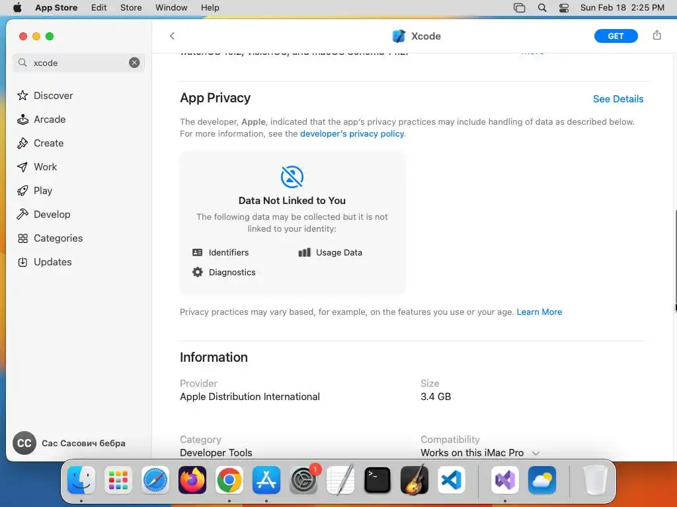Click the Identifiers card icon
The image size is (677, 507).
click(x=197, y=253)
